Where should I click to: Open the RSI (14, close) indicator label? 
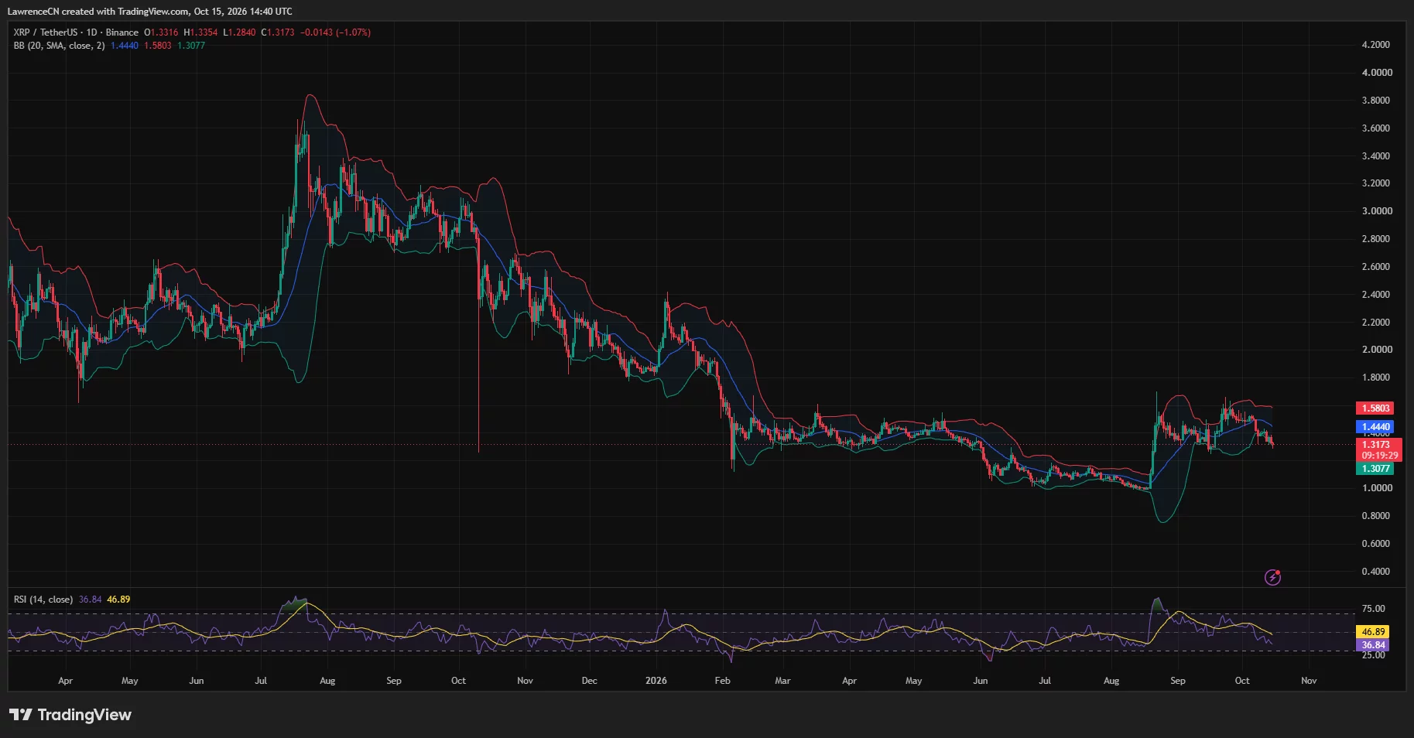coord(43,600)
